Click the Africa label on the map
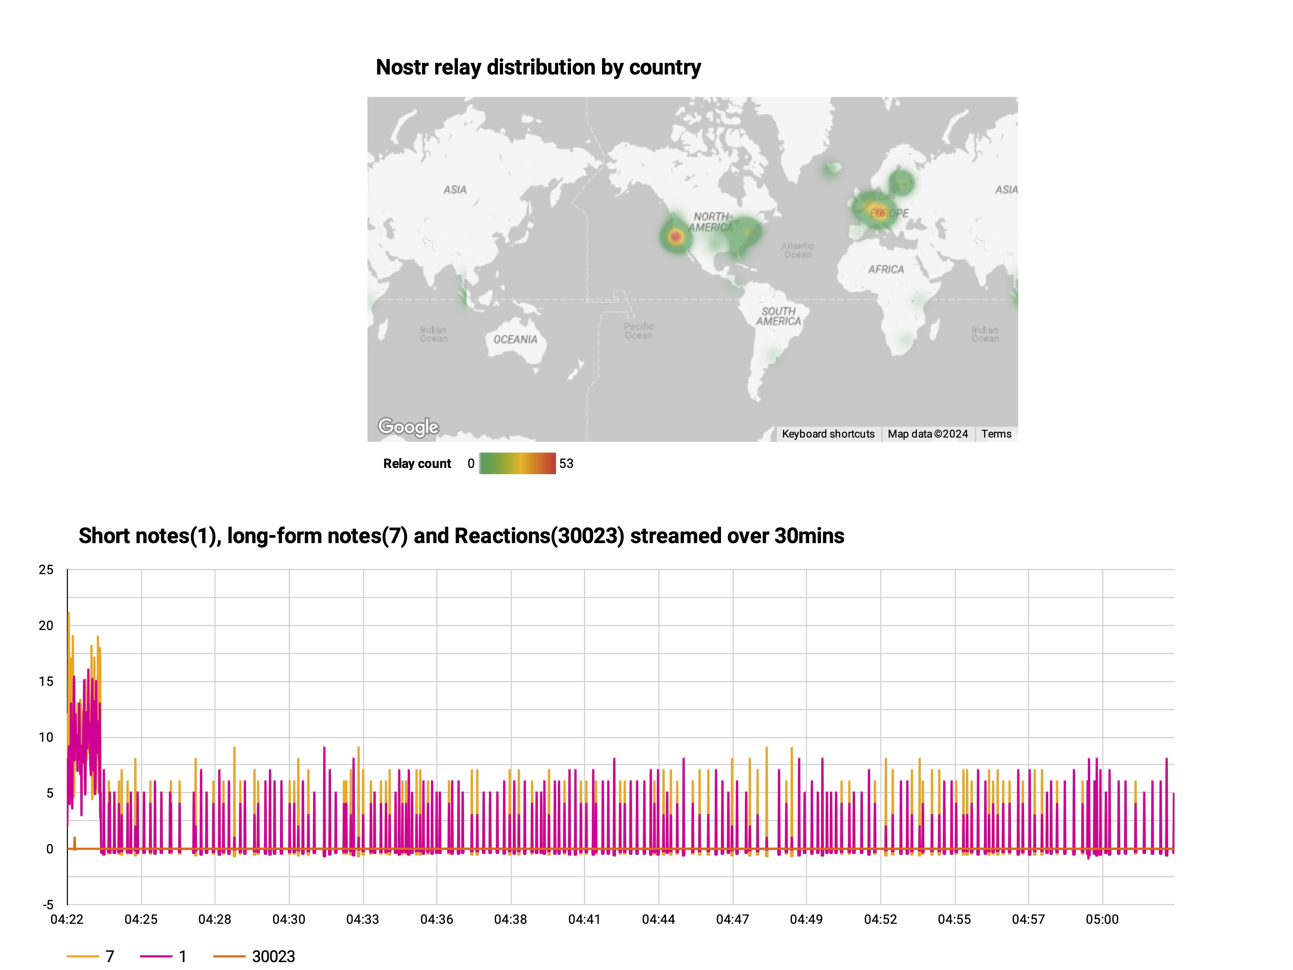 (x=885, y=270)
